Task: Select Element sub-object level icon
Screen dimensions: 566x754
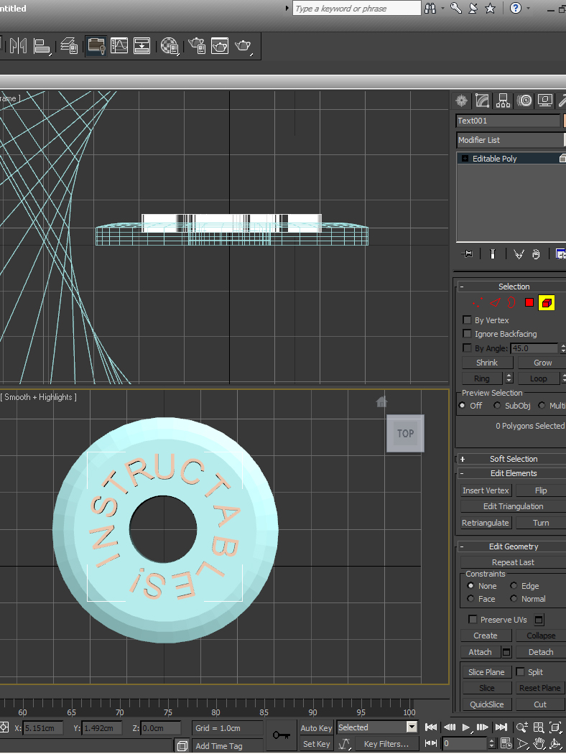Action: [x=547, y=302]
